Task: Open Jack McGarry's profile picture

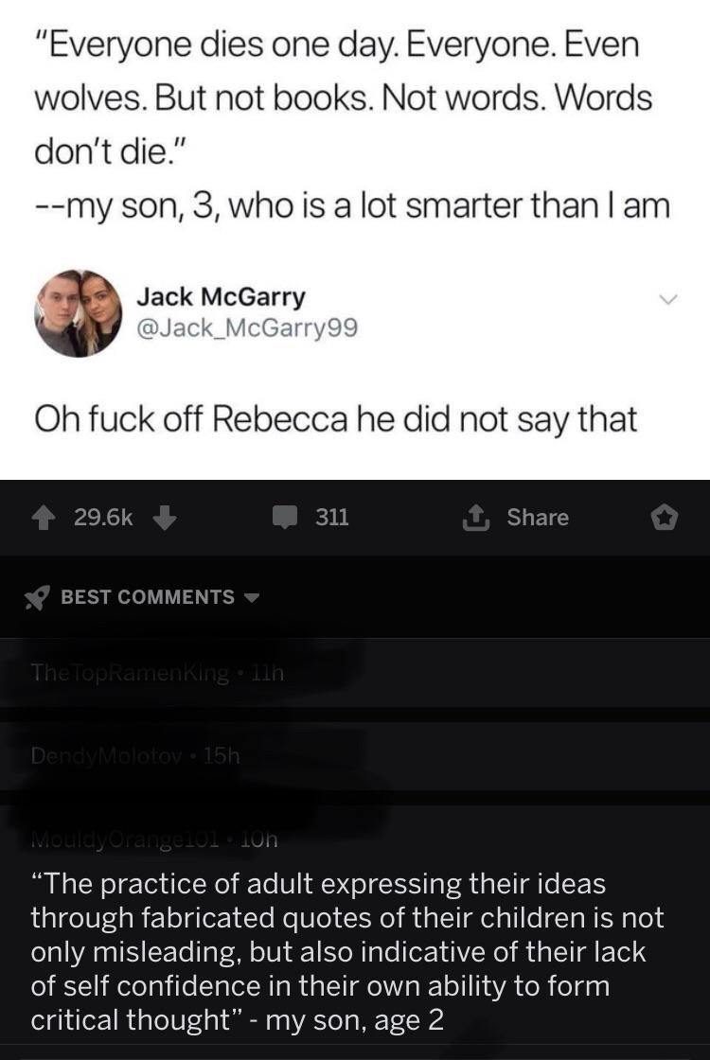Action: click(x=79, y=313)
